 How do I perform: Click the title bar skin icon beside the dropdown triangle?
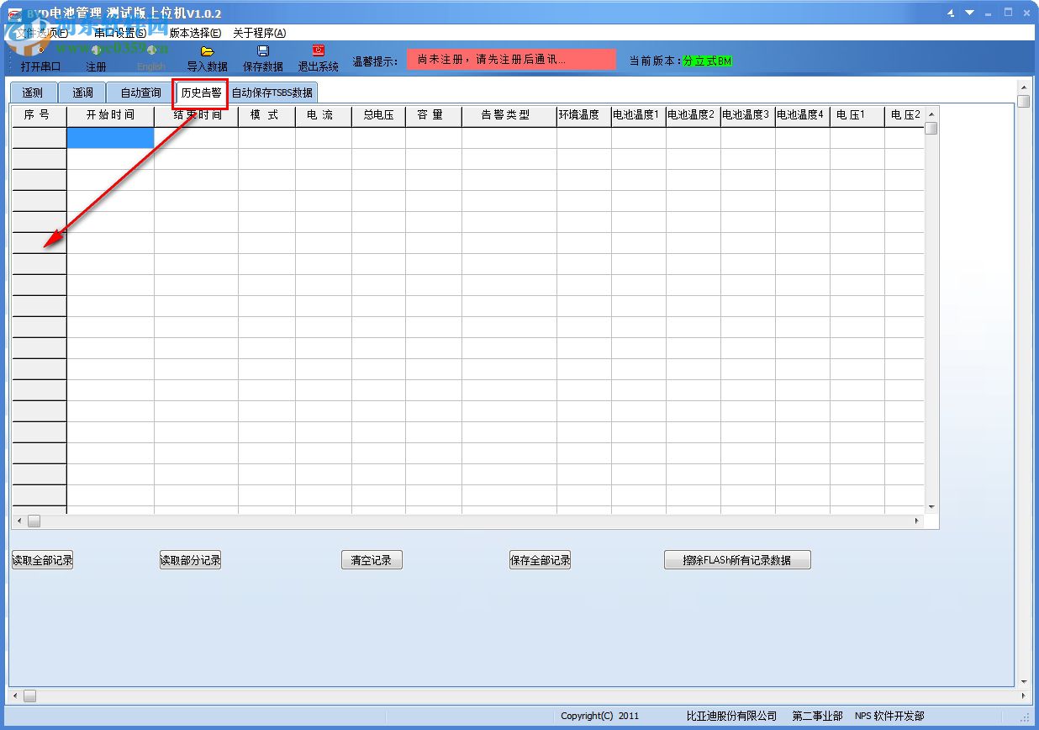[951, 13]
